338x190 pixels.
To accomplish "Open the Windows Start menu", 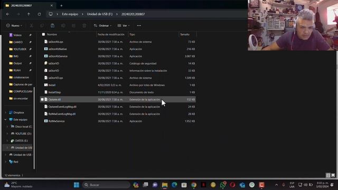I will [x=76, y=185].
